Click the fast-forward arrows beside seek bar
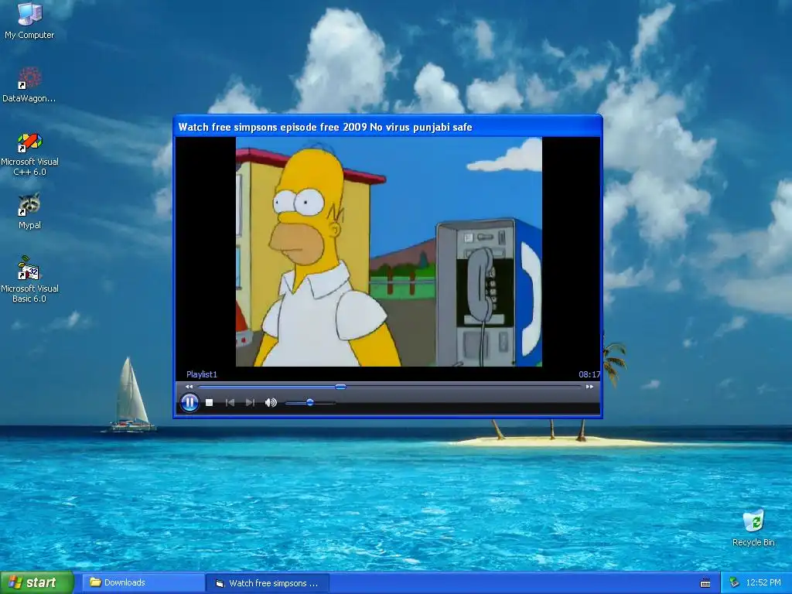Screen dimensions: 792x594 (x=589, y=387)
